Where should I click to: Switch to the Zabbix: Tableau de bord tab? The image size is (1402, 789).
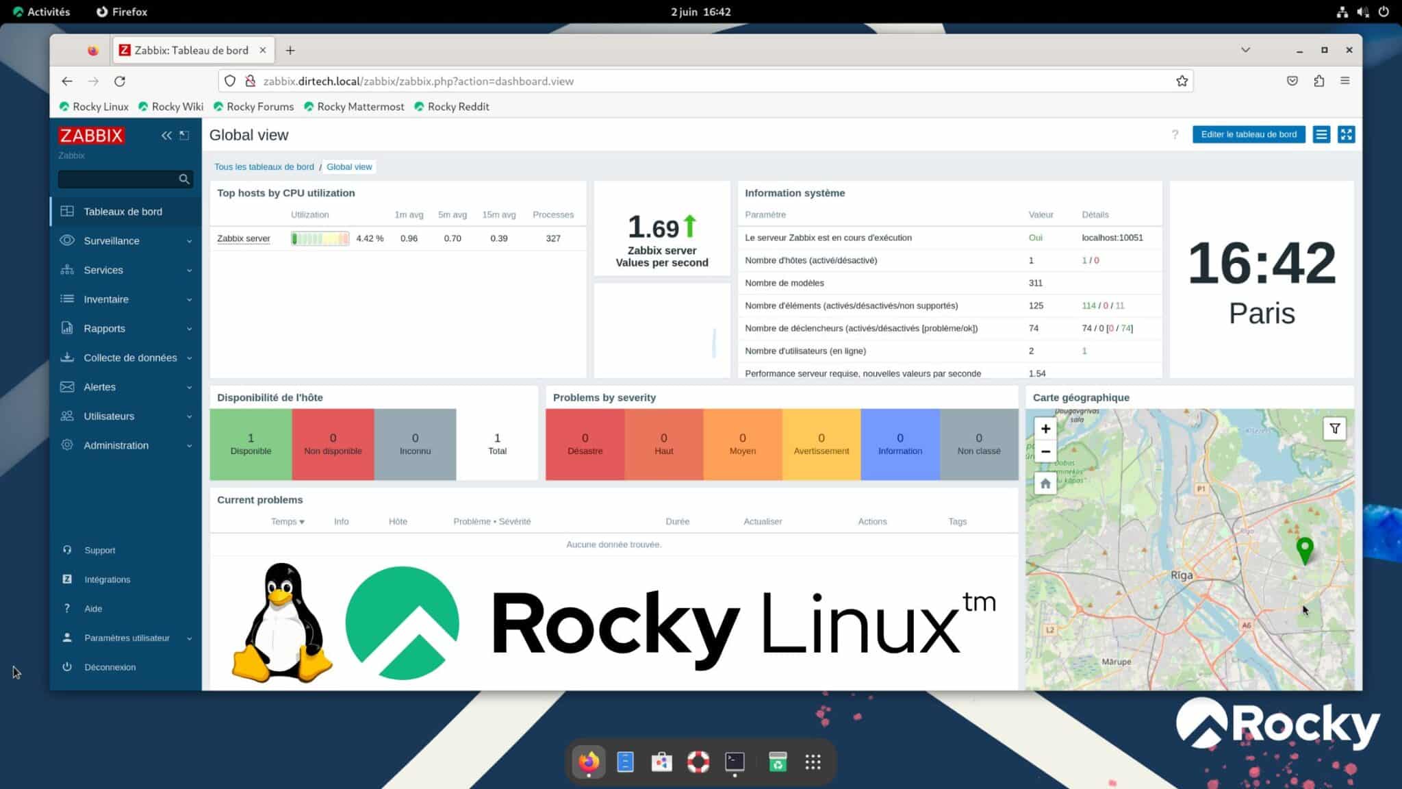[192, 49]
